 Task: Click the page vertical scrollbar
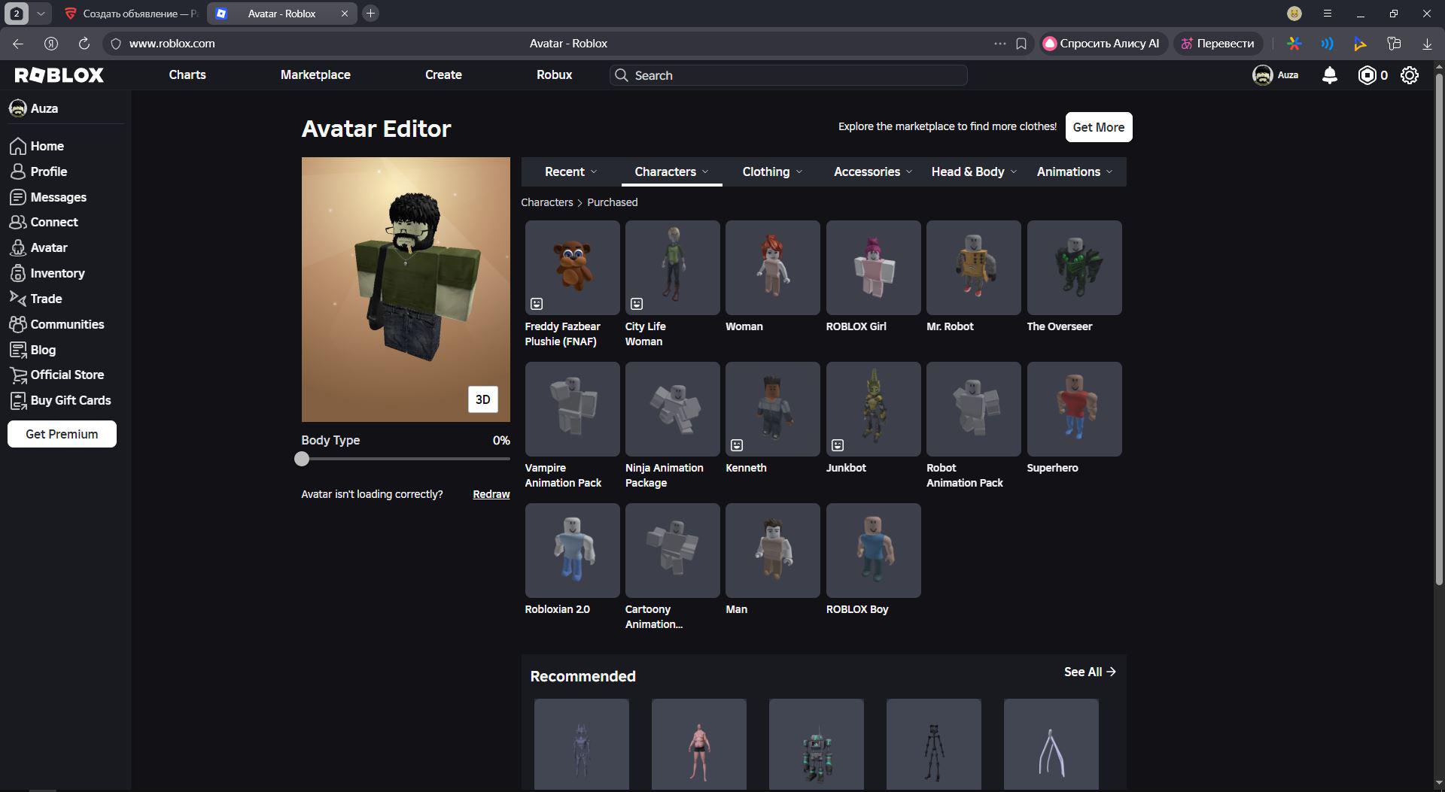[1439, 327]
